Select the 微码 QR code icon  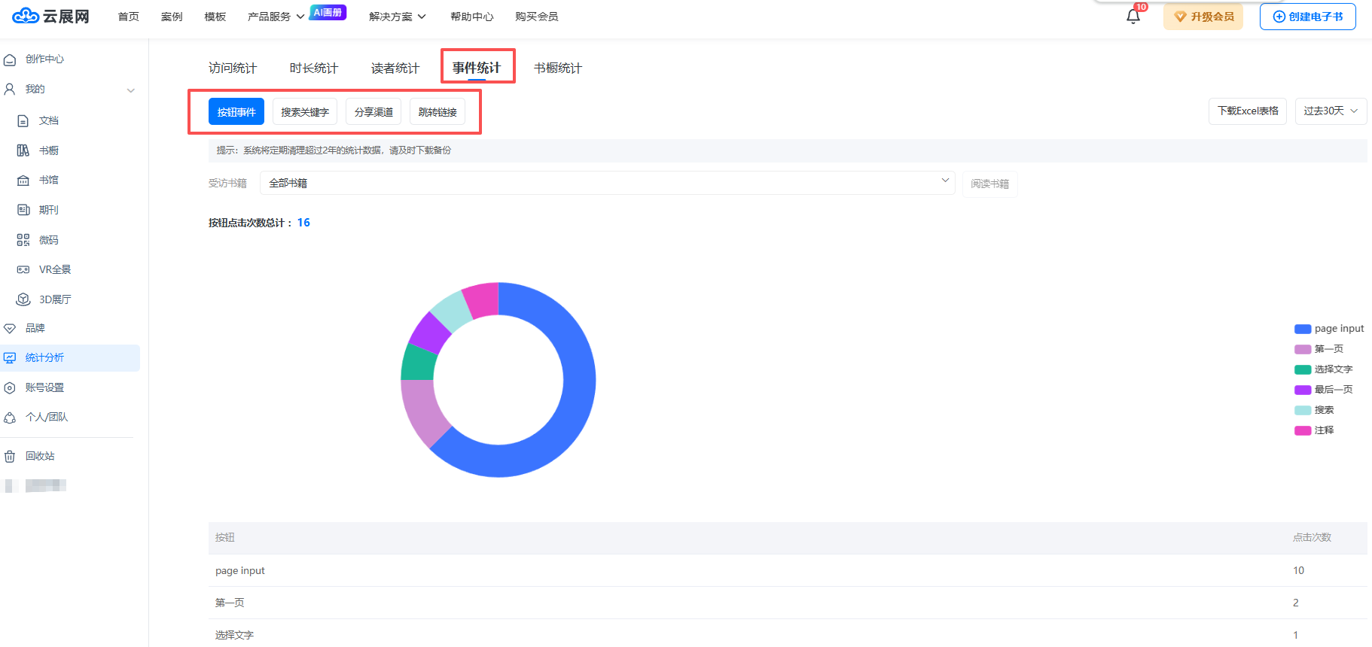pyautogui.click(x=23, y=240)
